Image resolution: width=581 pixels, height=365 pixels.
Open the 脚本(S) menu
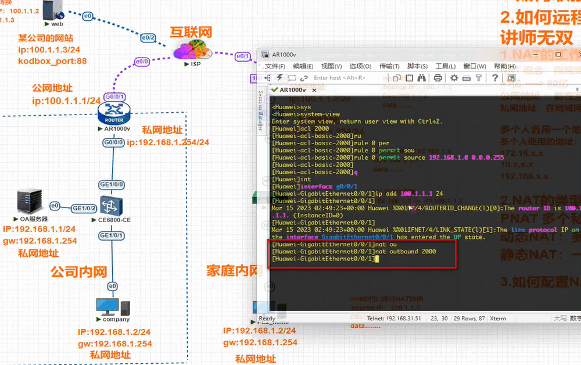(x=417, y=66)
